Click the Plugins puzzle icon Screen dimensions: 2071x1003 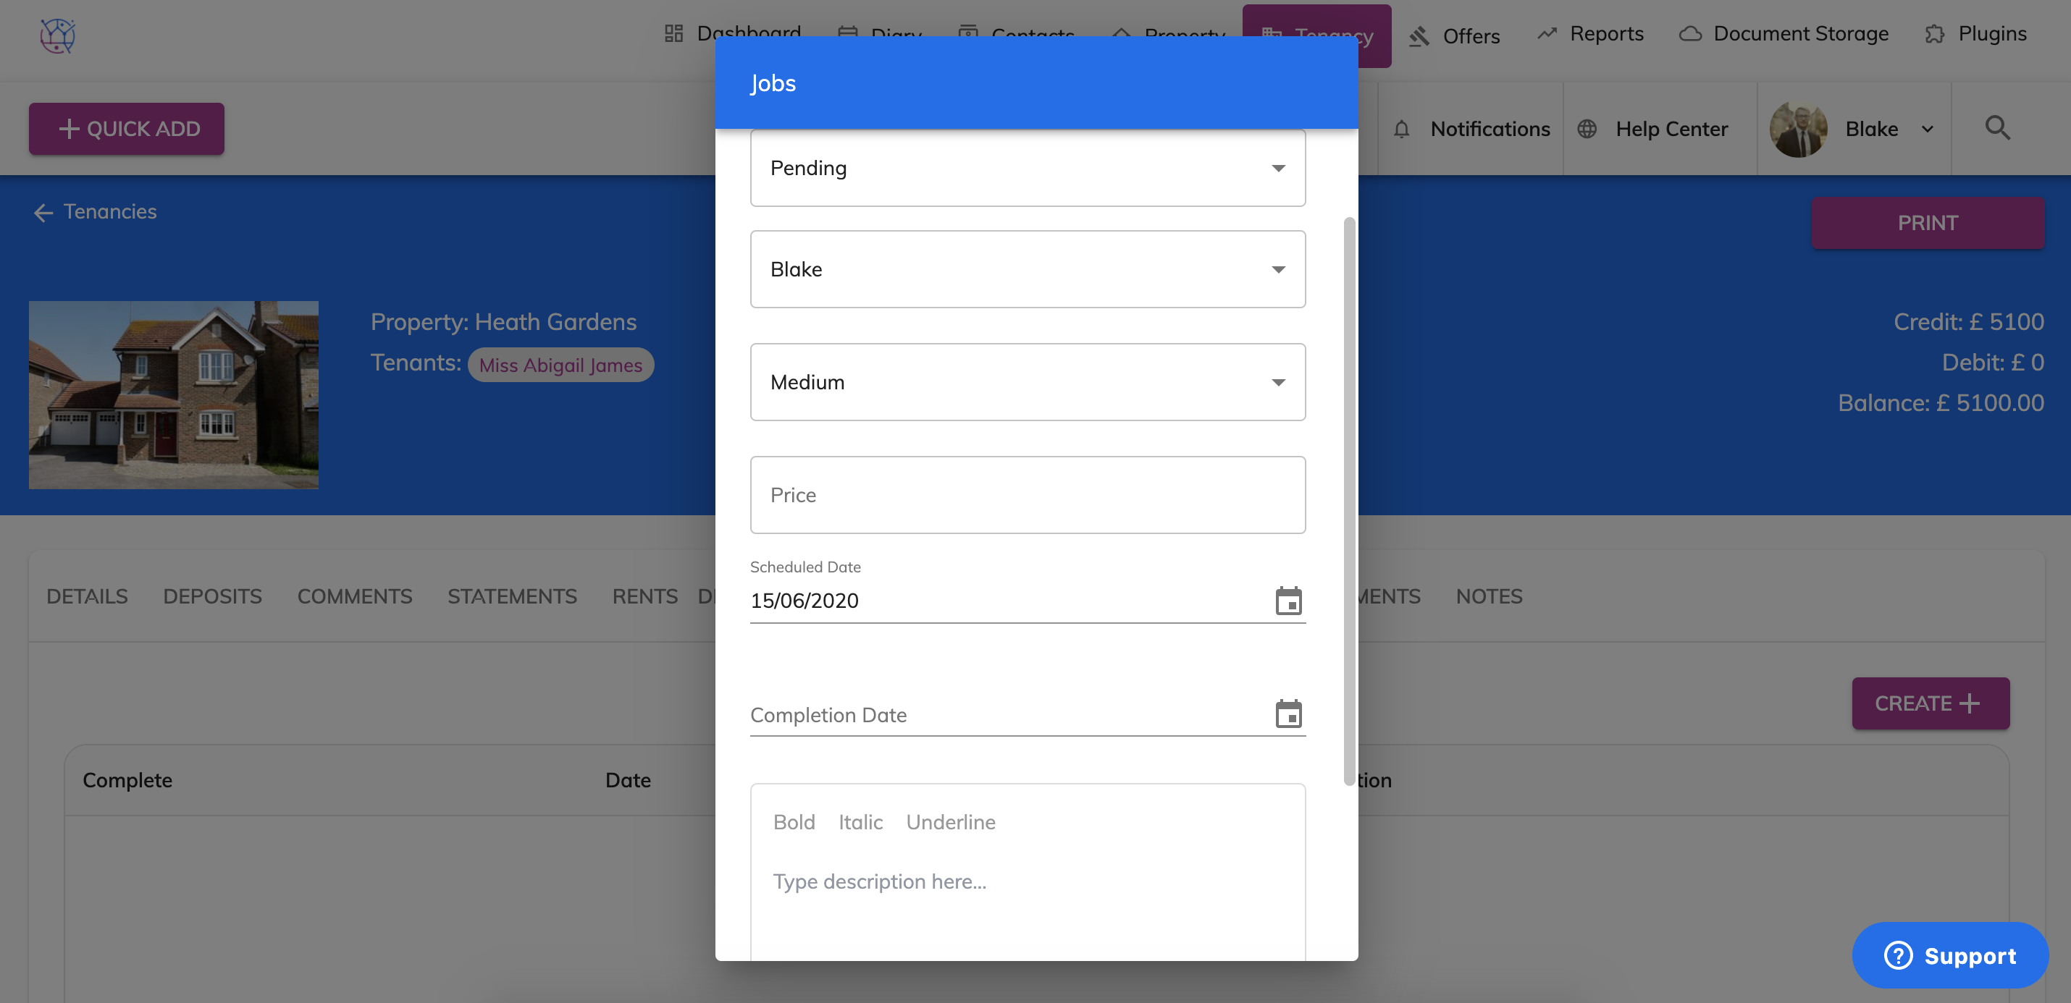click(1934, 34)
